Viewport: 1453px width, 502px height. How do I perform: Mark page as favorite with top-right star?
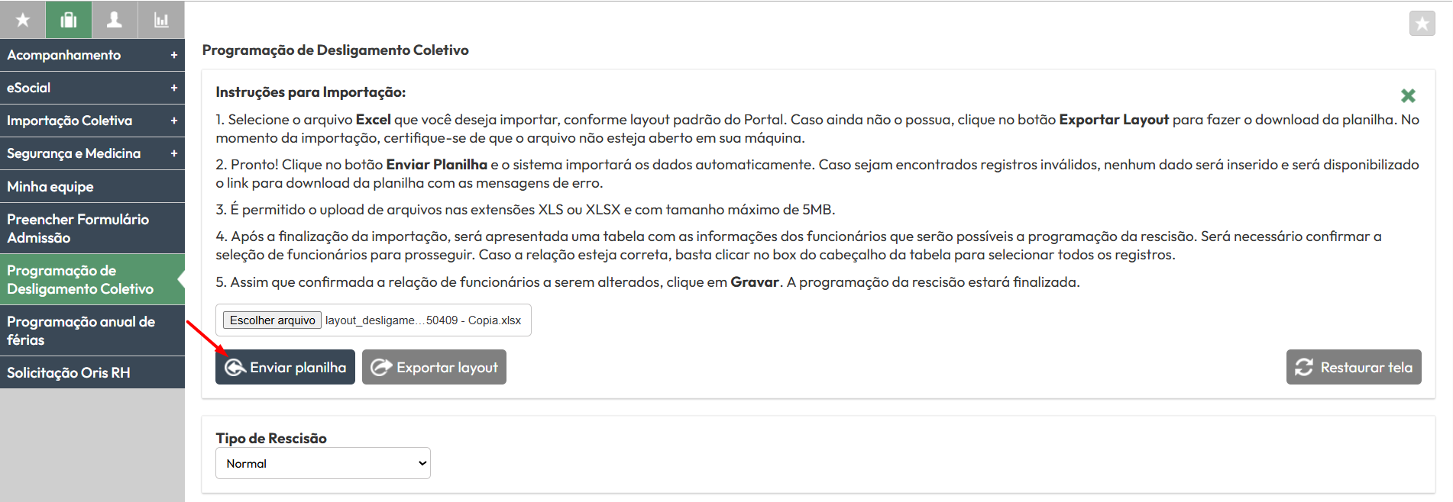click(x=1422, y=24)
